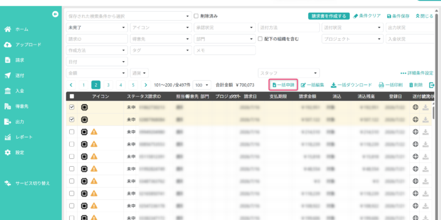Sort by the 消込残高 column header
441x220 pixels.
pos(366,97)
